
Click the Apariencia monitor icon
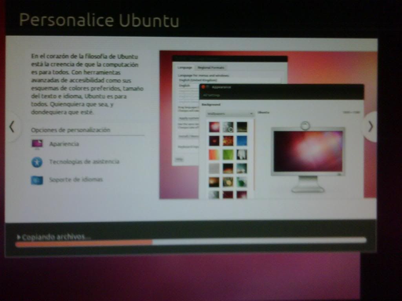[37, 144]
